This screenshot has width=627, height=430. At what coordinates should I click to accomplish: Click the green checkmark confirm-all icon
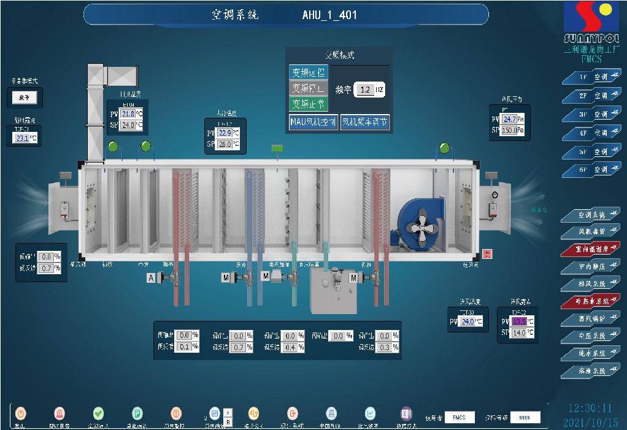pyautogui.click(x=98, y=413)
